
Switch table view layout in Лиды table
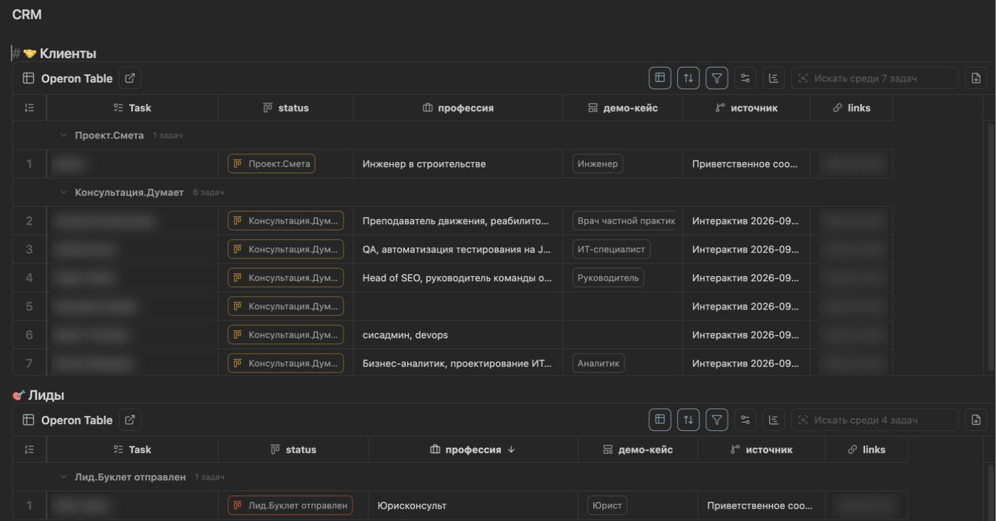(660, 420)
